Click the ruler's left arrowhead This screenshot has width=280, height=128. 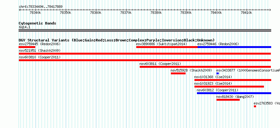pyautogui.click(x=20, y=10)
